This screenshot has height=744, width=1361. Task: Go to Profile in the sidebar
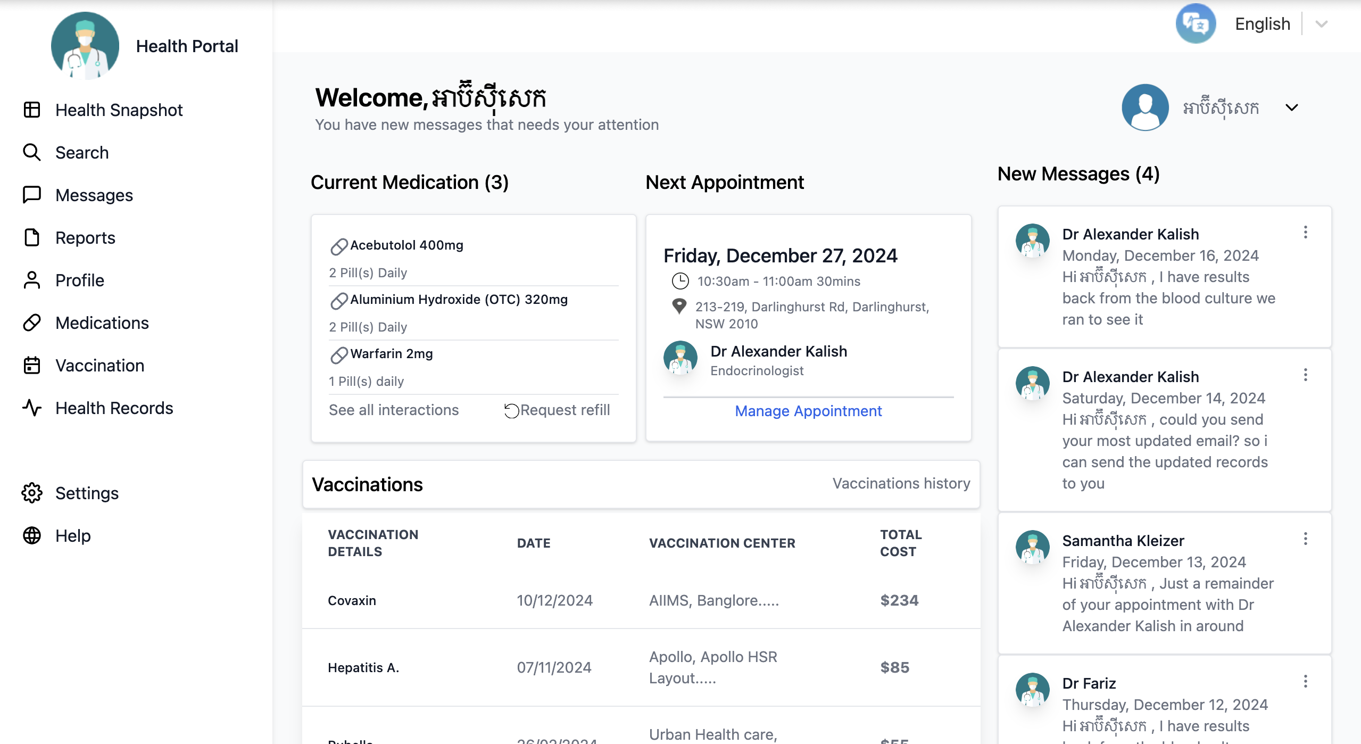[80, 280]
